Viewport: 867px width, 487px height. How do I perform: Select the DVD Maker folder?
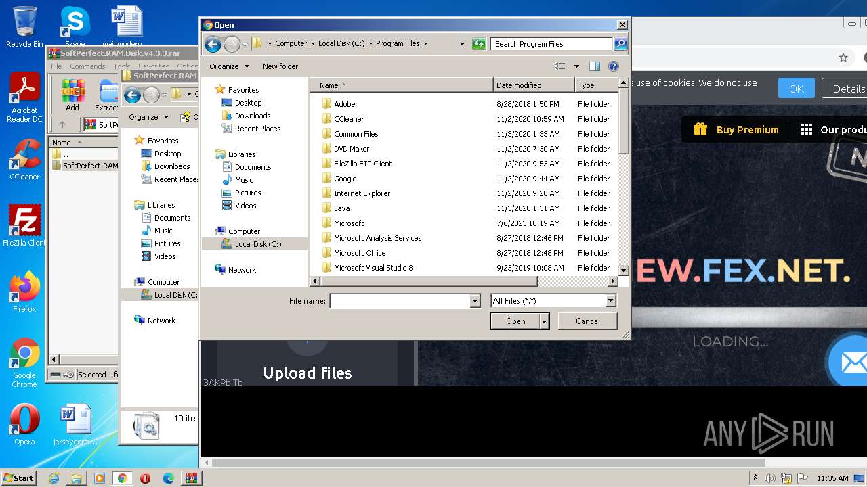click(352, 149)
